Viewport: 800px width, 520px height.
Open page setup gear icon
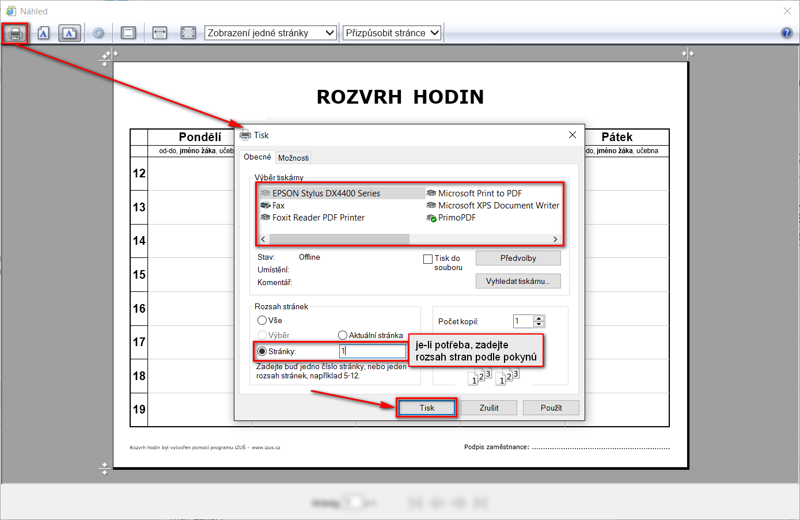(98, 33)
